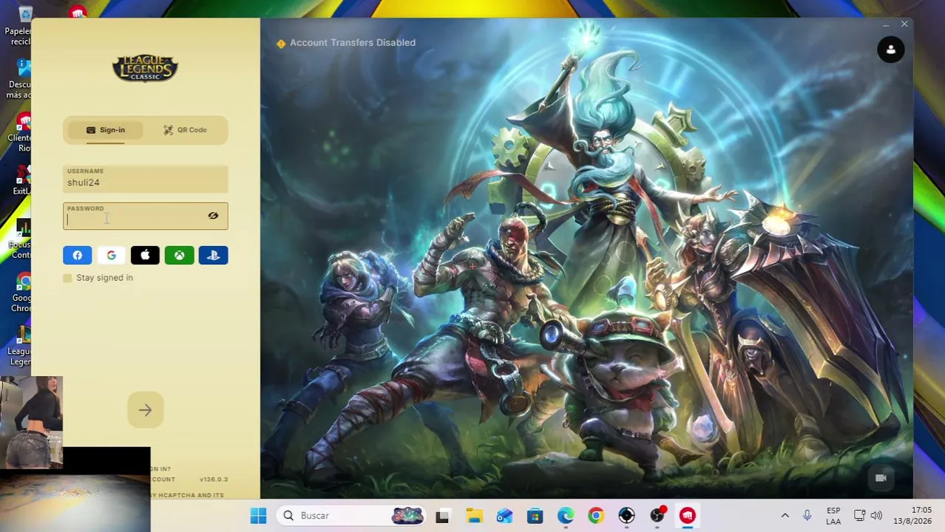Sign in with Facebook
The width and height of the screenshot is (945, 532).
(x=78, y=256)
